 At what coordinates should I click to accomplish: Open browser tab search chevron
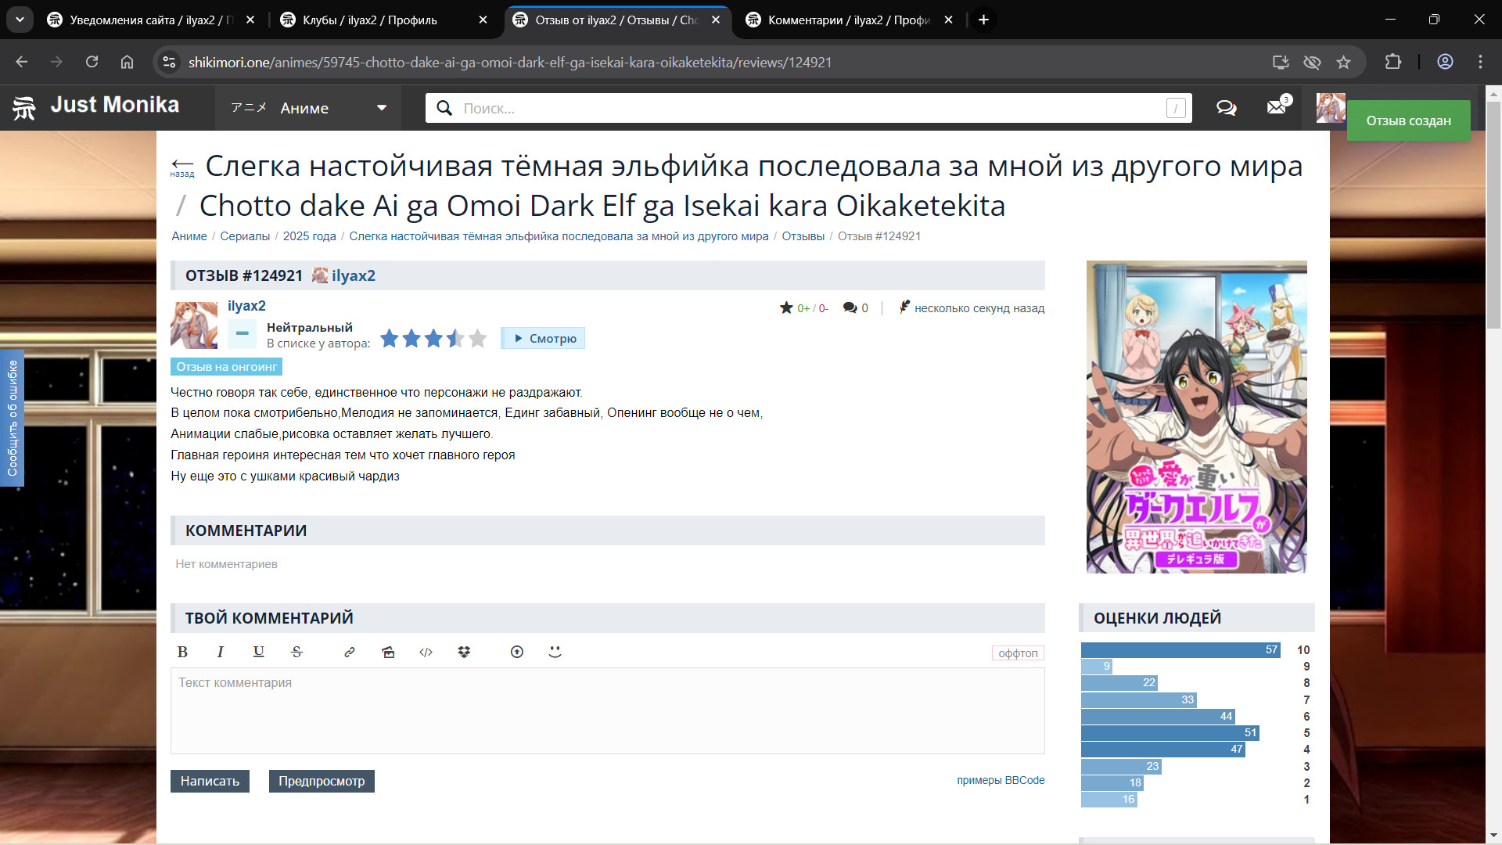pyautogui.click(x=20, y=20)
